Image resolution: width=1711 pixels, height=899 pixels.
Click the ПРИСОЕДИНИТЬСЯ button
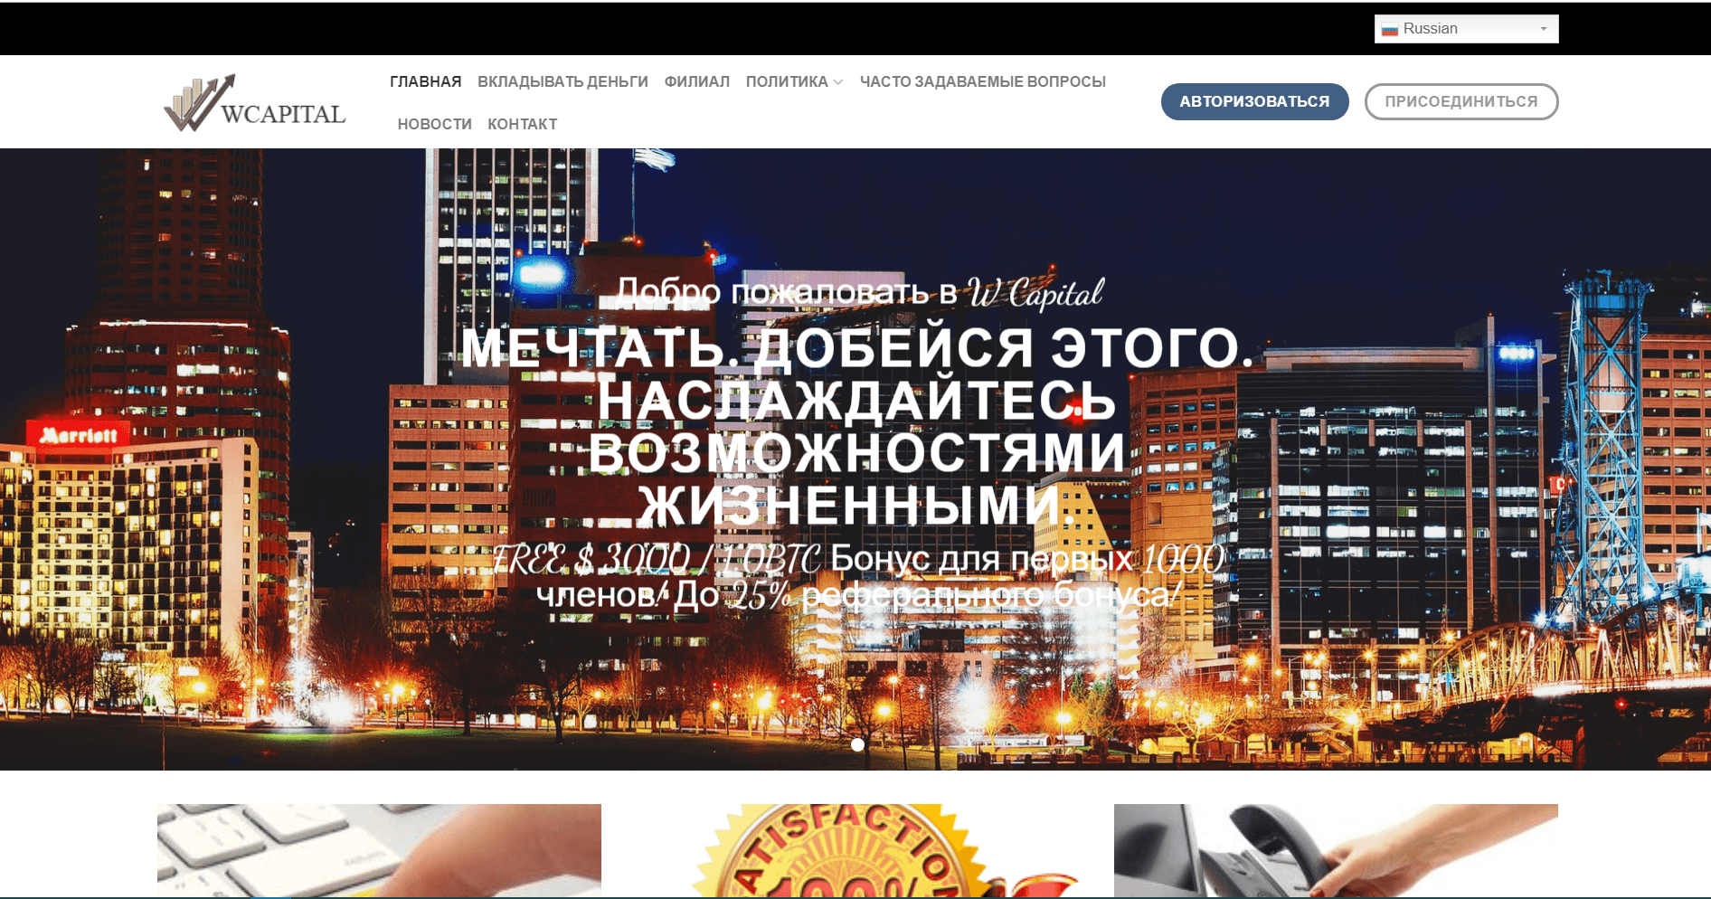click(1461, 101)
